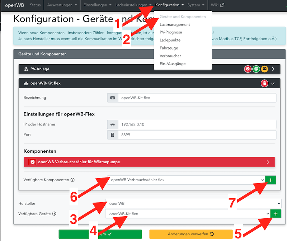The image size is (287, 241).
Task: Click the openWB brand logo link
Action: click(x=14, y=5)
